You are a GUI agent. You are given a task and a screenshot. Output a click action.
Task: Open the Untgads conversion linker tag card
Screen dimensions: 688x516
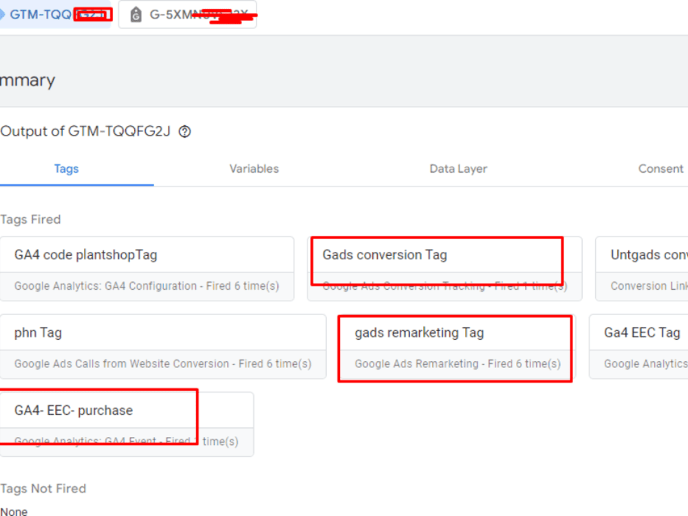[641, 268]
